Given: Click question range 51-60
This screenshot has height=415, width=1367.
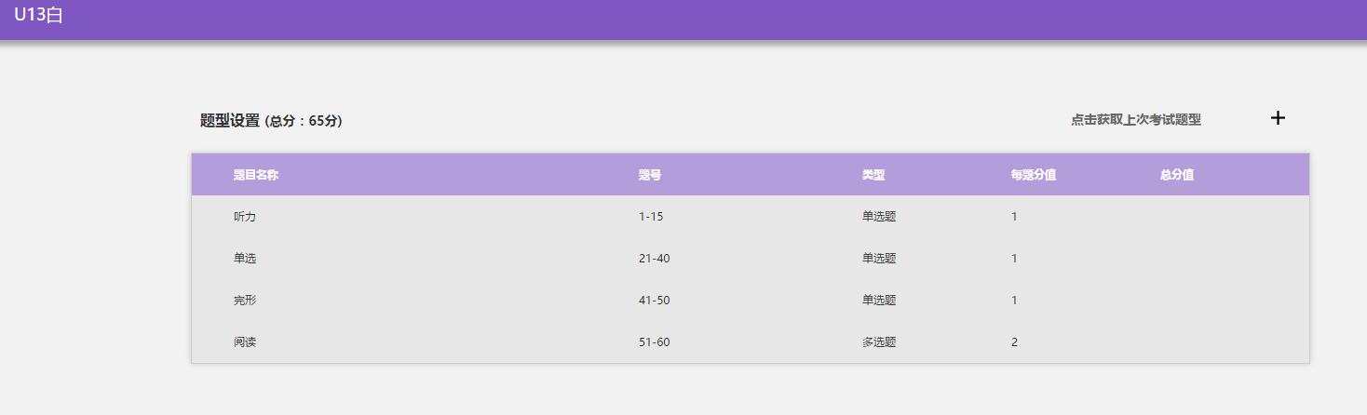Looking at the screenshot, I should pos(654,342).
